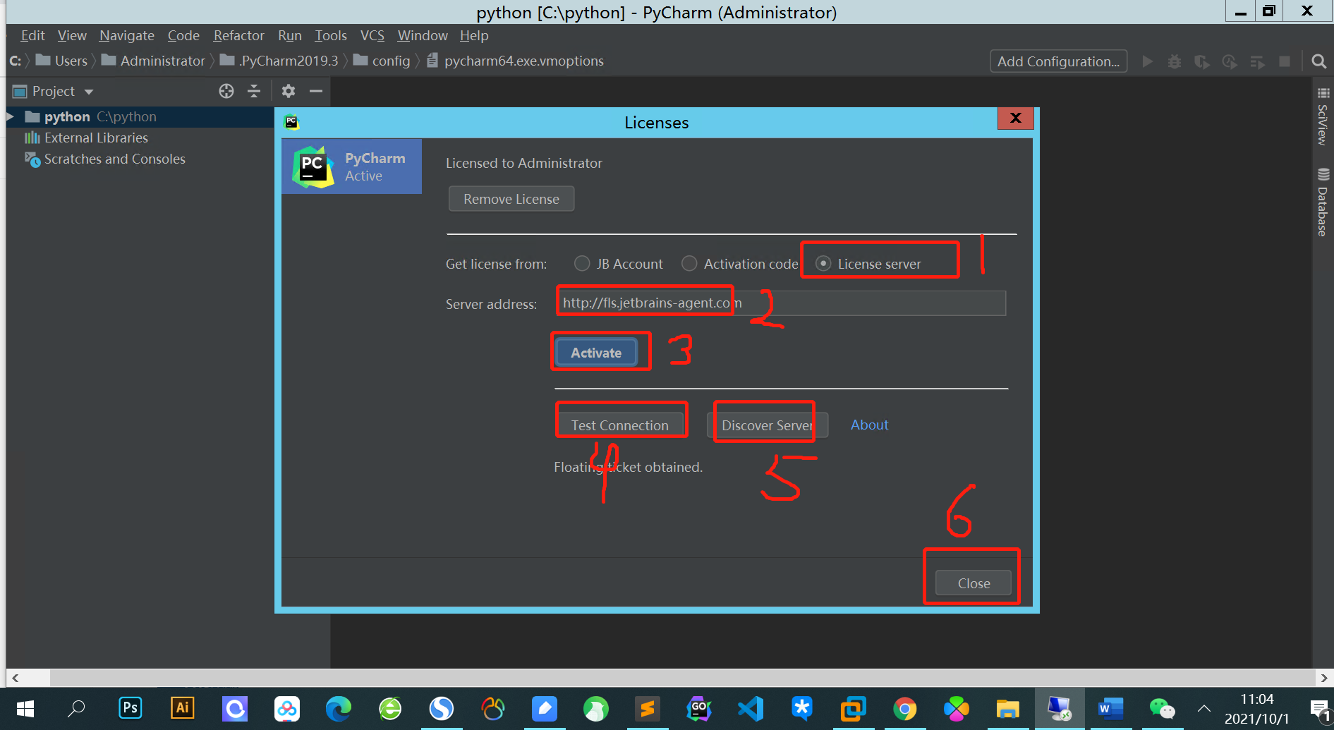Click the Server address input field
This screenshot has width=1334, height=730.
781,303
